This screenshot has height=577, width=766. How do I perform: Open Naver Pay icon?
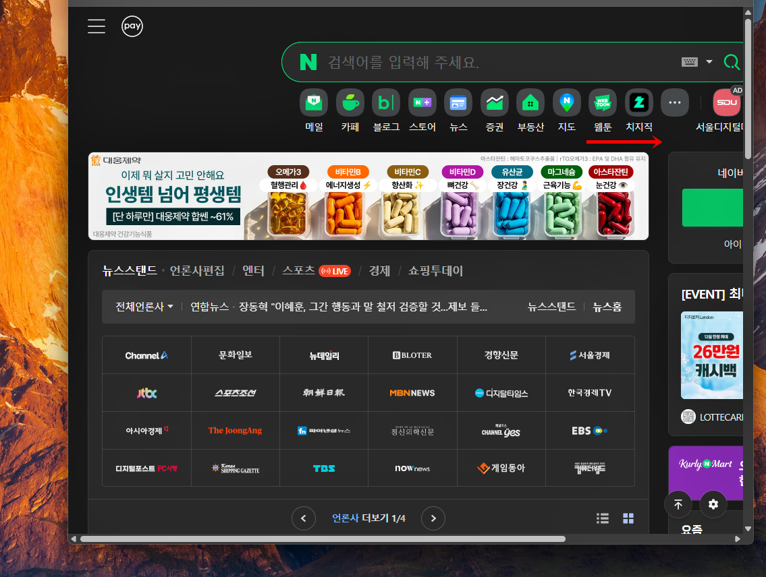pyautogui.click(x=132, y=26)
